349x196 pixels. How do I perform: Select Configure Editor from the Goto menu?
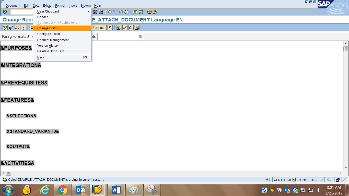click(49, 34)
